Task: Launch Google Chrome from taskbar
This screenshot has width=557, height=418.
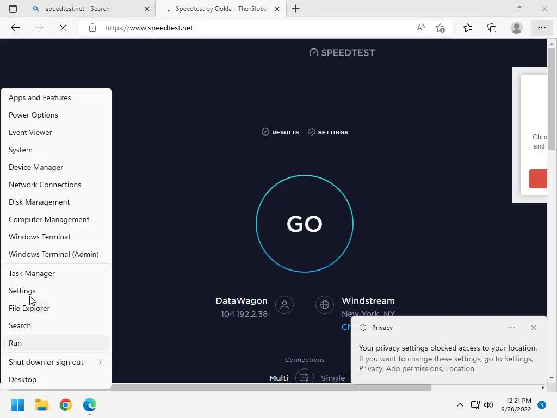Action: point(66,405)
